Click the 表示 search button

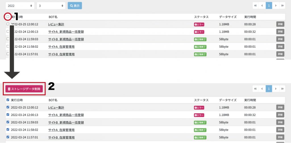pos(75,6)
